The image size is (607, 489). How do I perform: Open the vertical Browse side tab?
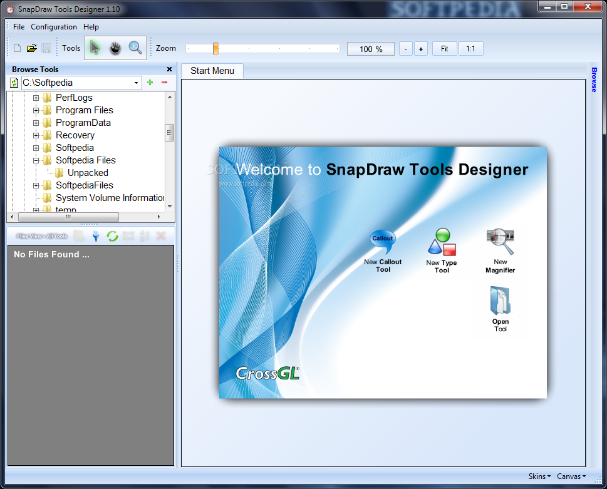click(594, 80)
